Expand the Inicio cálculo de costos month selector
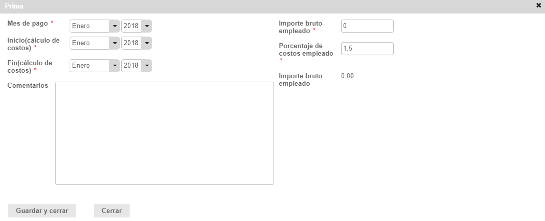The image size is (545, 221). pyautogui.click(x=95, y=43)
